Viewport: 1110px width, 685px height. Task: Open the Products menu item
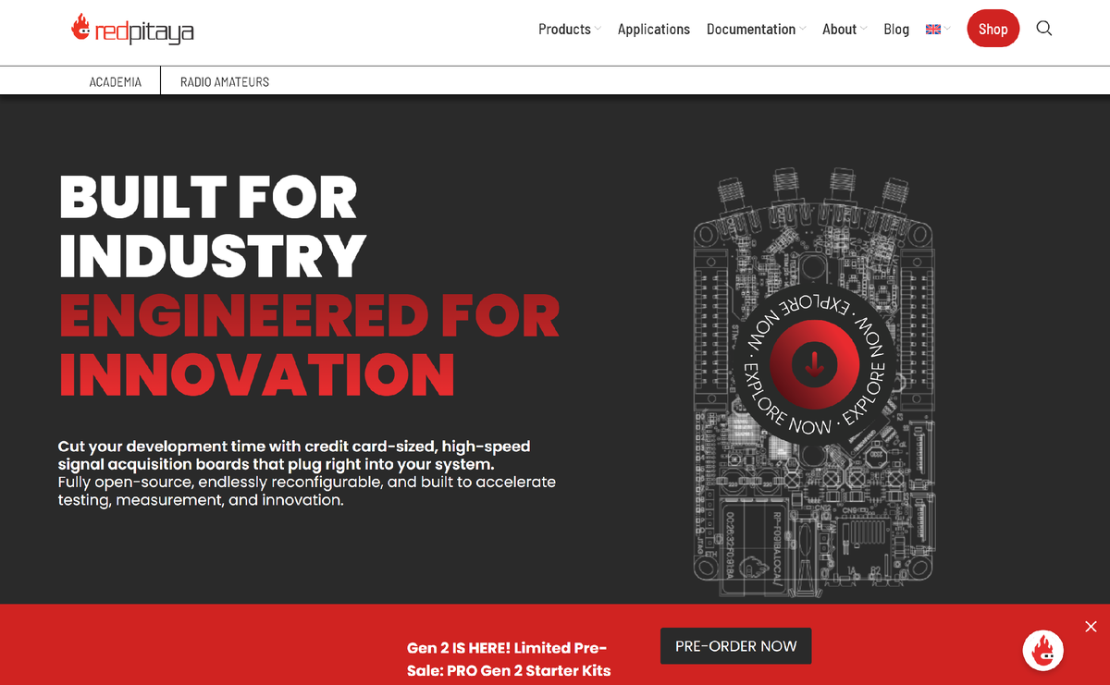pos(564,30)
